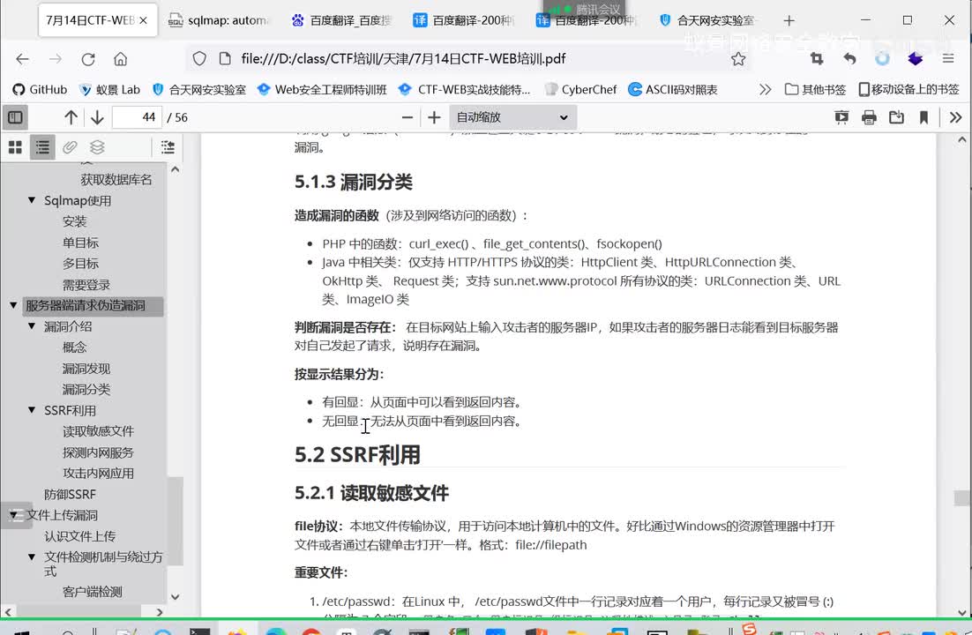
Task: Click the undo arrow toolbar icon
Action: point(850,59)
